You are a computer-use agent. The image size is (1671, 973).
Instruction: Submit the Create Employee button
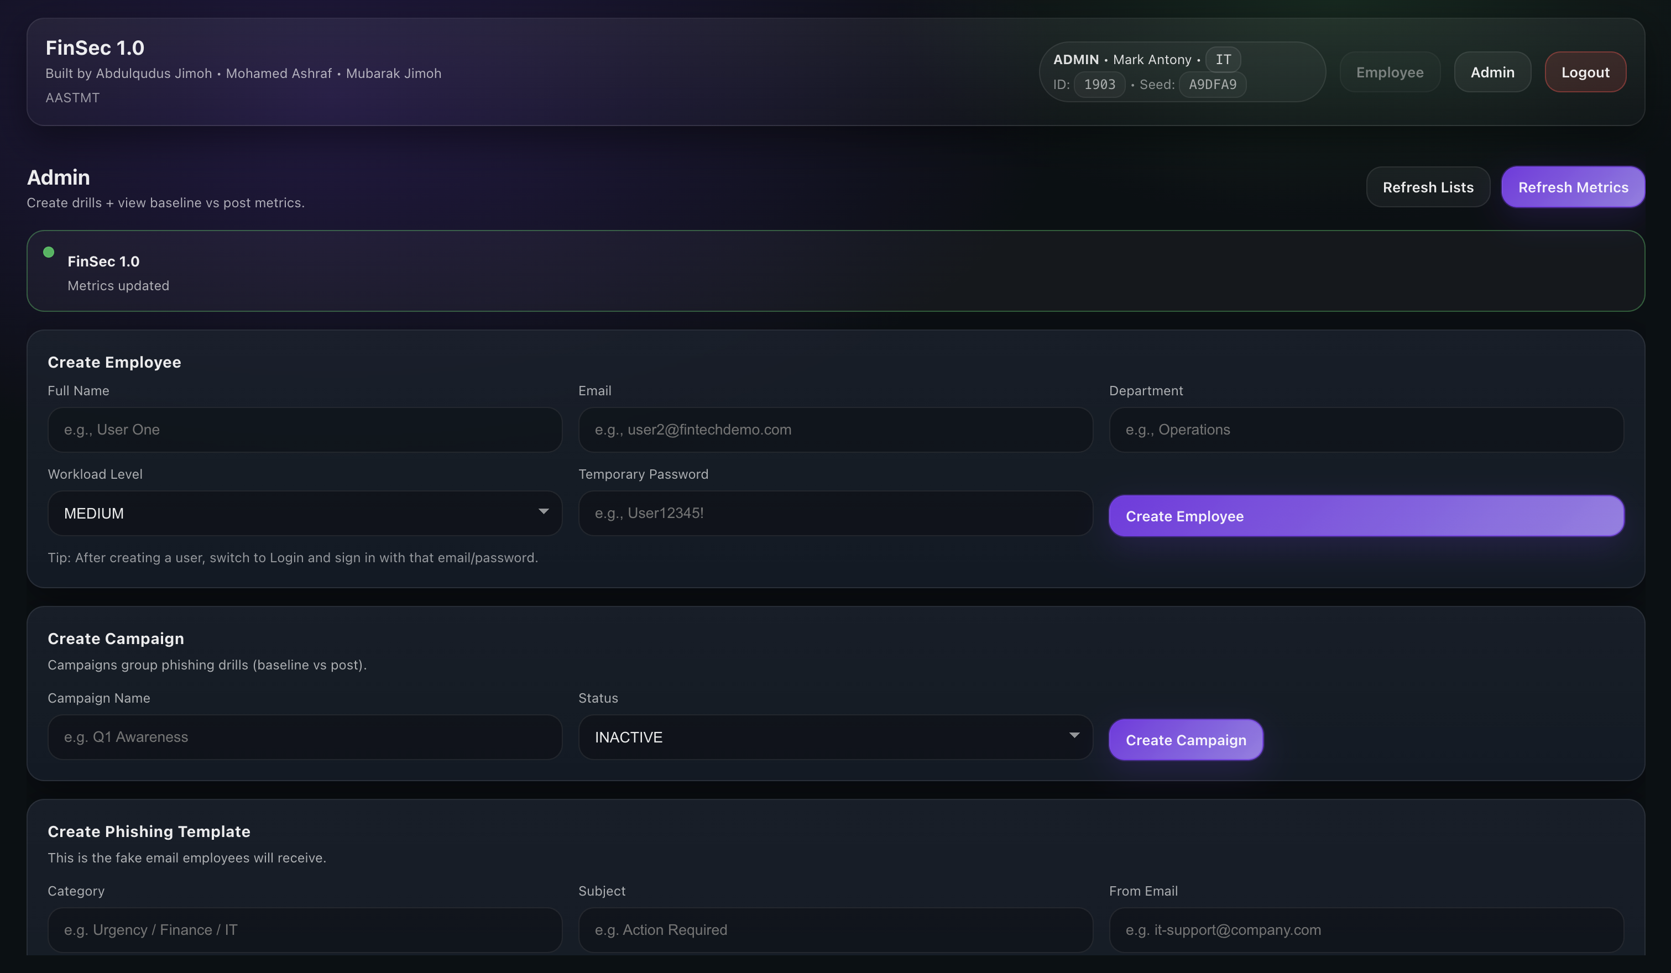tap(1365, 516)
